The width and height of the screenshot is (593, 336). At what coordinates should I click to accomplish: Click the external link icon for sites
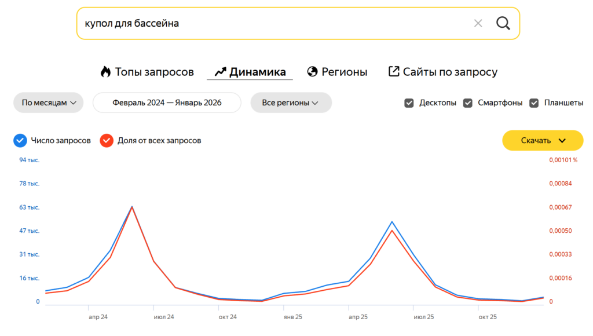[394, 72]
